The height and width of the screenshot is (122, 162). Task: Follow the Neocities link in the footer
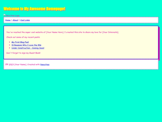tap(45, 64)
